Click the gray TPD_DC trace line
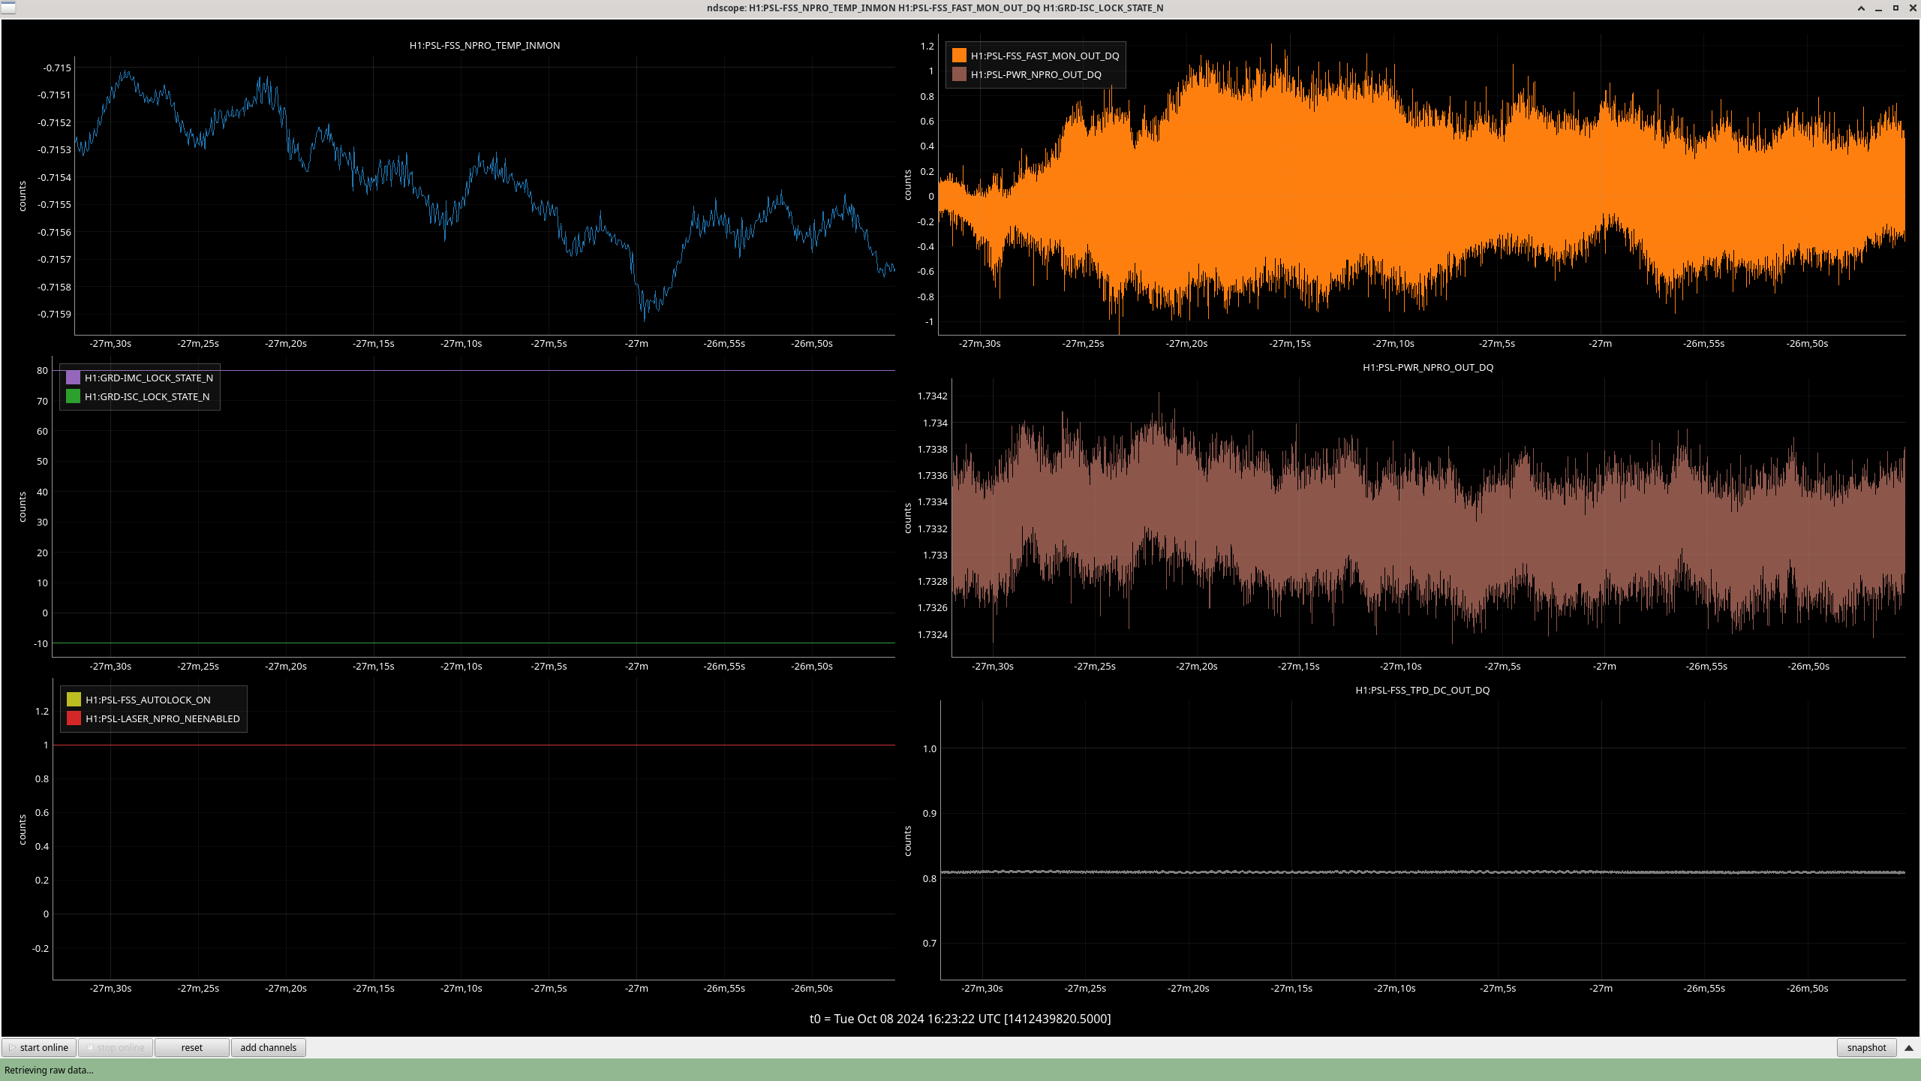Screen dimensions: 1921x1081 tap(1423, 872)
